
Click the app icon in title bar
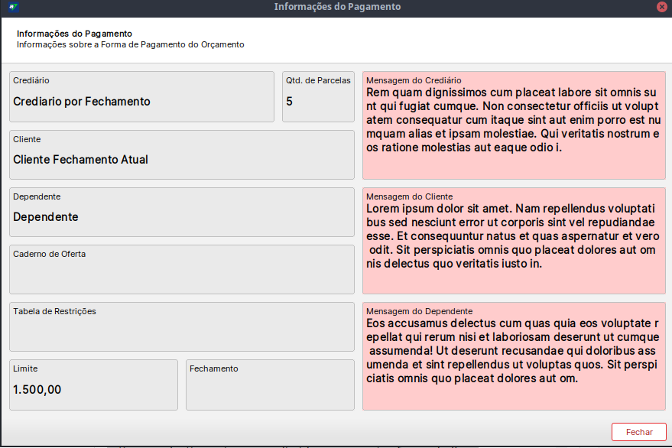(x=14, y=7)
